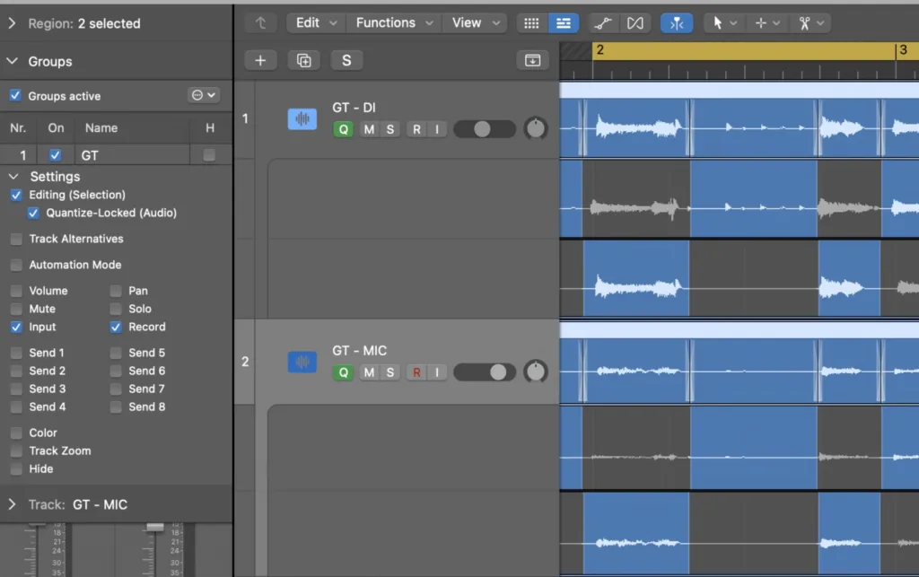Check the Volume group setting
The width and height of the screenshot is (919, 577).
click(16, 291)
